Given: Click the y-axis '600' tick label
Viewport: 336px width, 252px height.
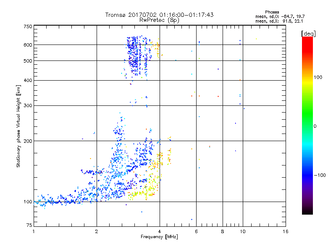Looking at the screenshot, I should tap(28, 45).
